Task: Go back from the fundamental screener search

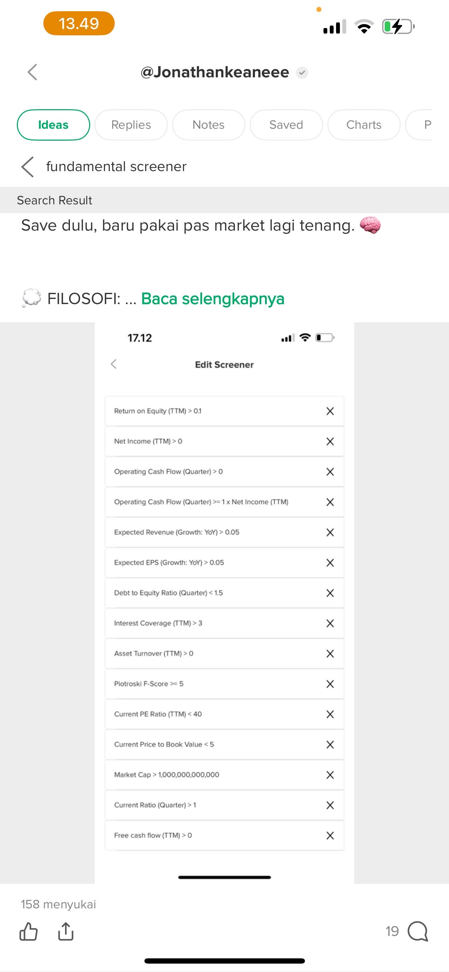Action: 28,167
